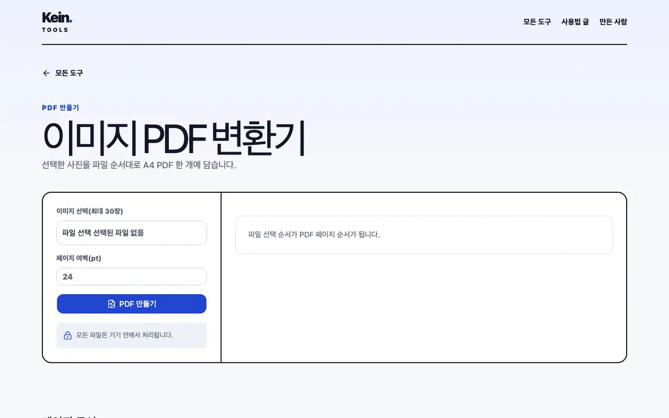Screen dimensions: 669x418
Task: Open 사용법 글 in the top navigation
Action: click(x=575, y=22)
